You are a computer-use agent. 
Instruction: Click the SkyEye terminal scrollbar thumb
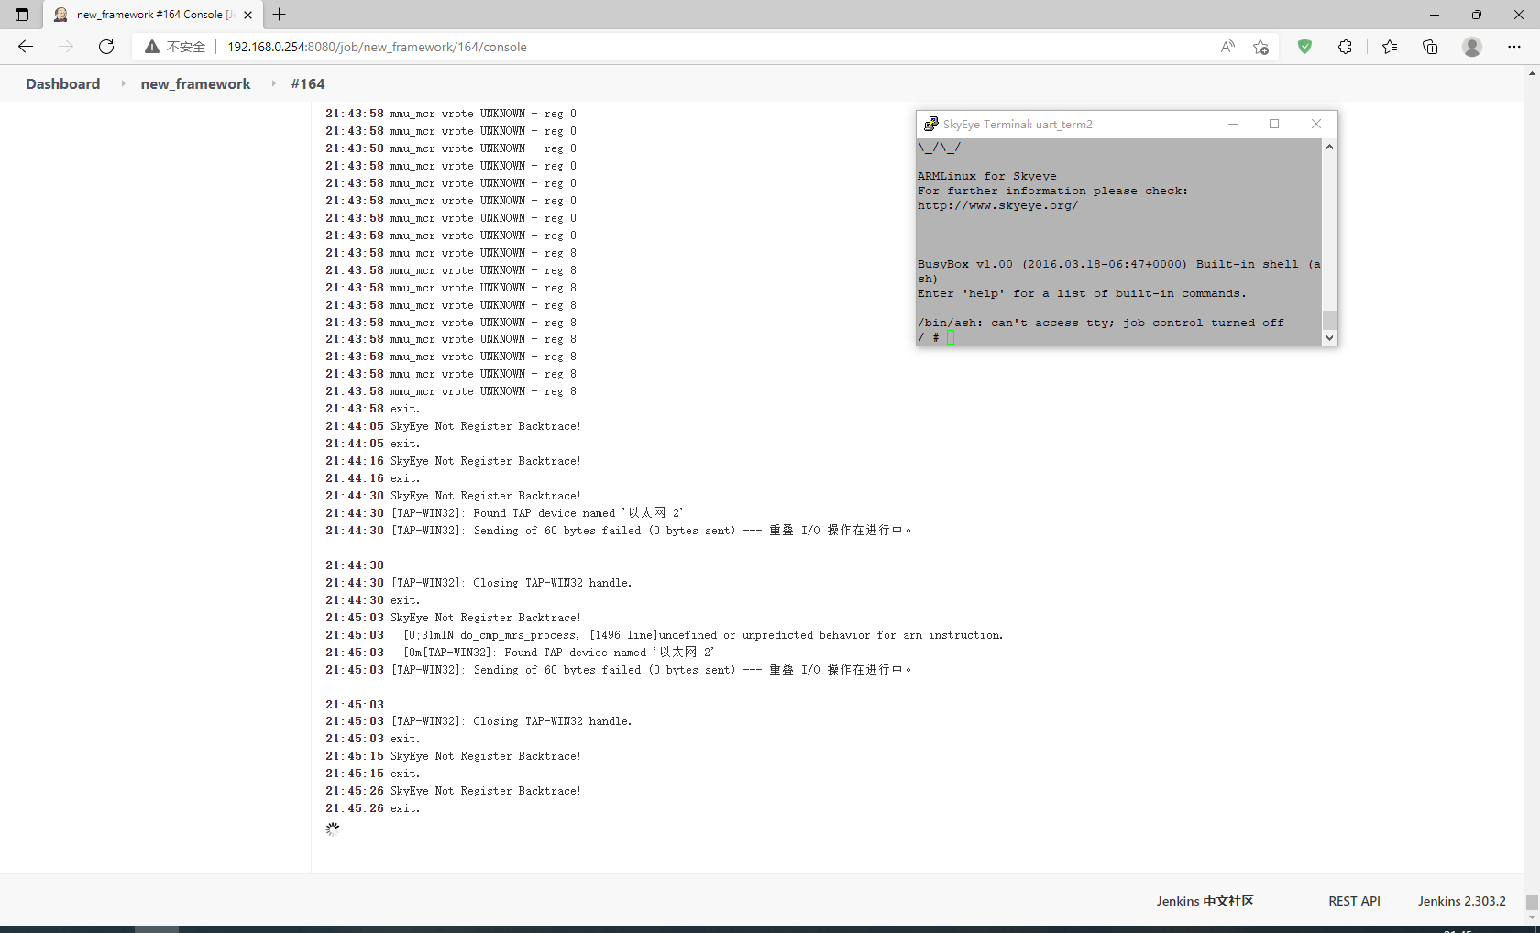(x=1329, y=320)
